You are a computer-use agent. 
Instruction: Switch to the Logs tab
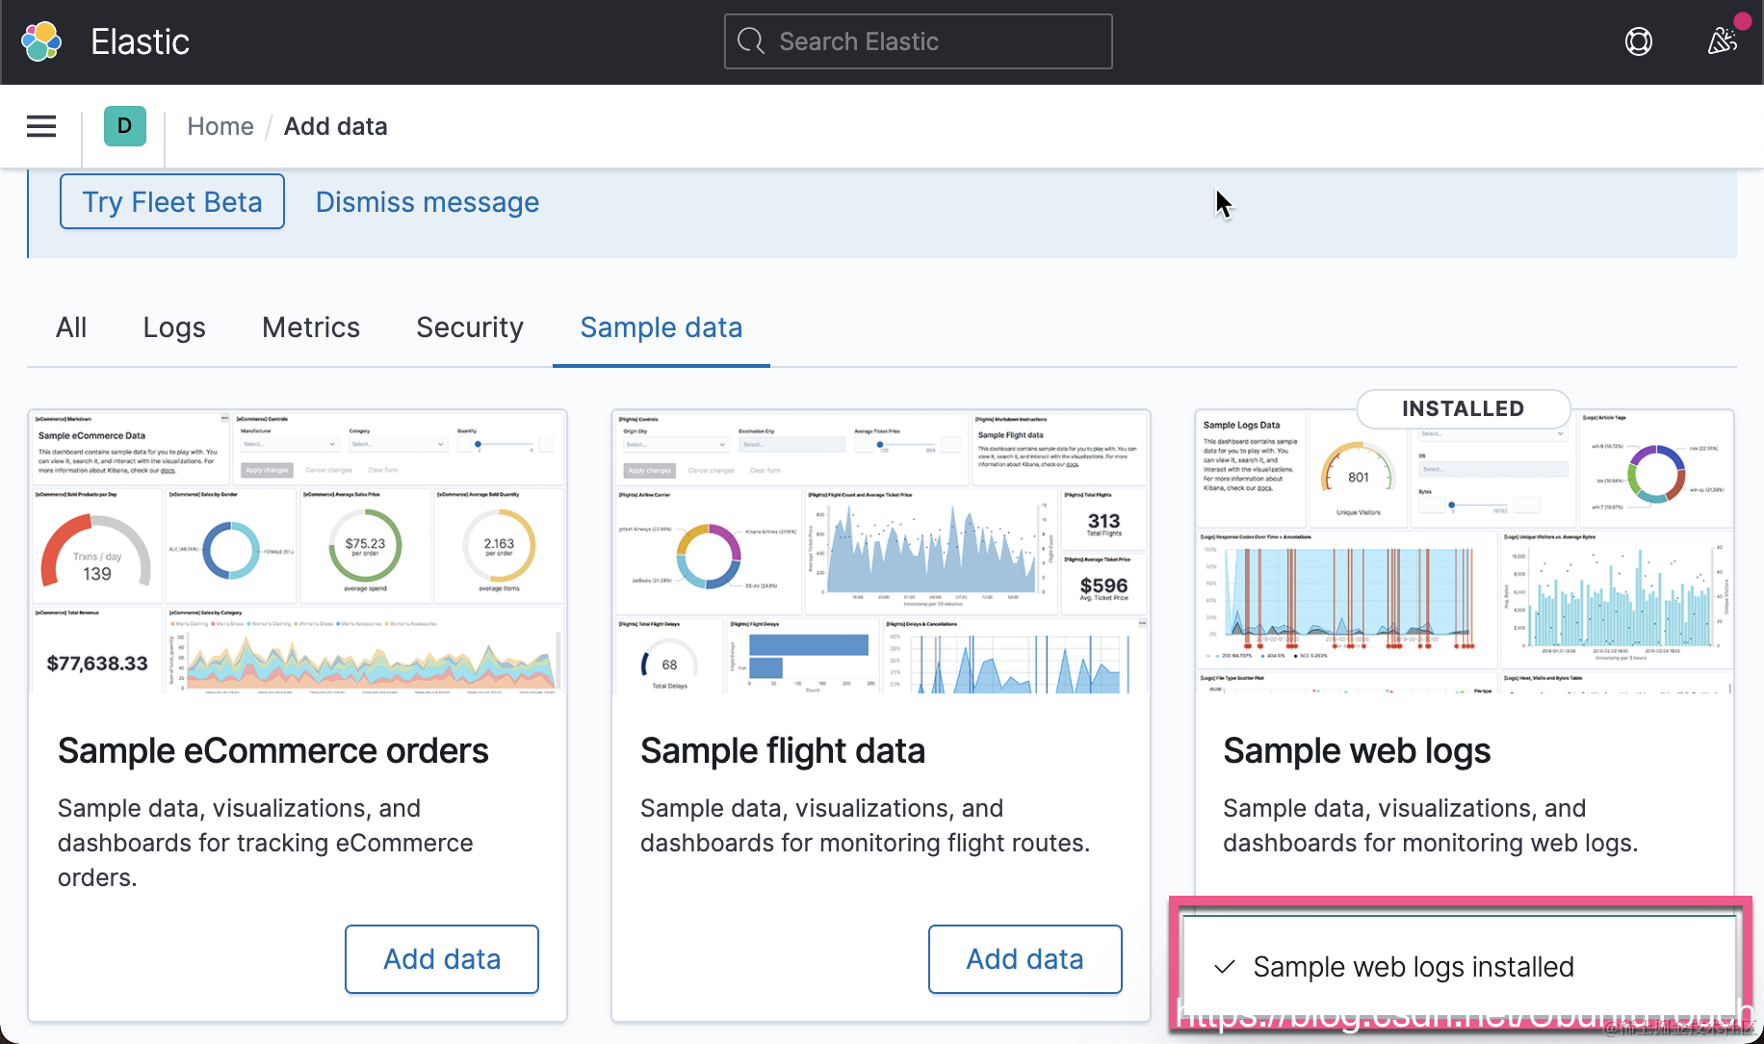[x=174, y=327]
